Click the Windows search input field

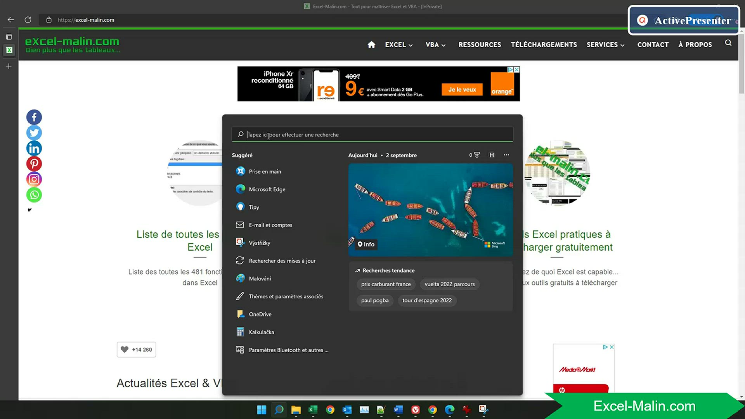click(372, 135)
